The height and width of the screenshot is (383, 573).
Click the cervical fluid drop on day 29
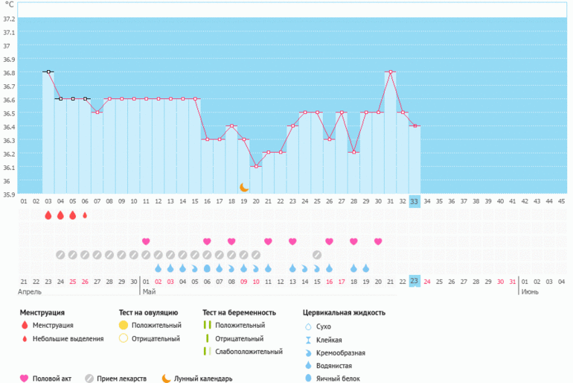tap(365, 268)
